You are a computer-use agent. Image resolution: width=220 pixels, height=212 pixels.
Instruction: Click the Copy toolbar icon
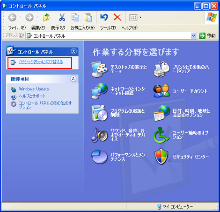(x=75, y=17)
